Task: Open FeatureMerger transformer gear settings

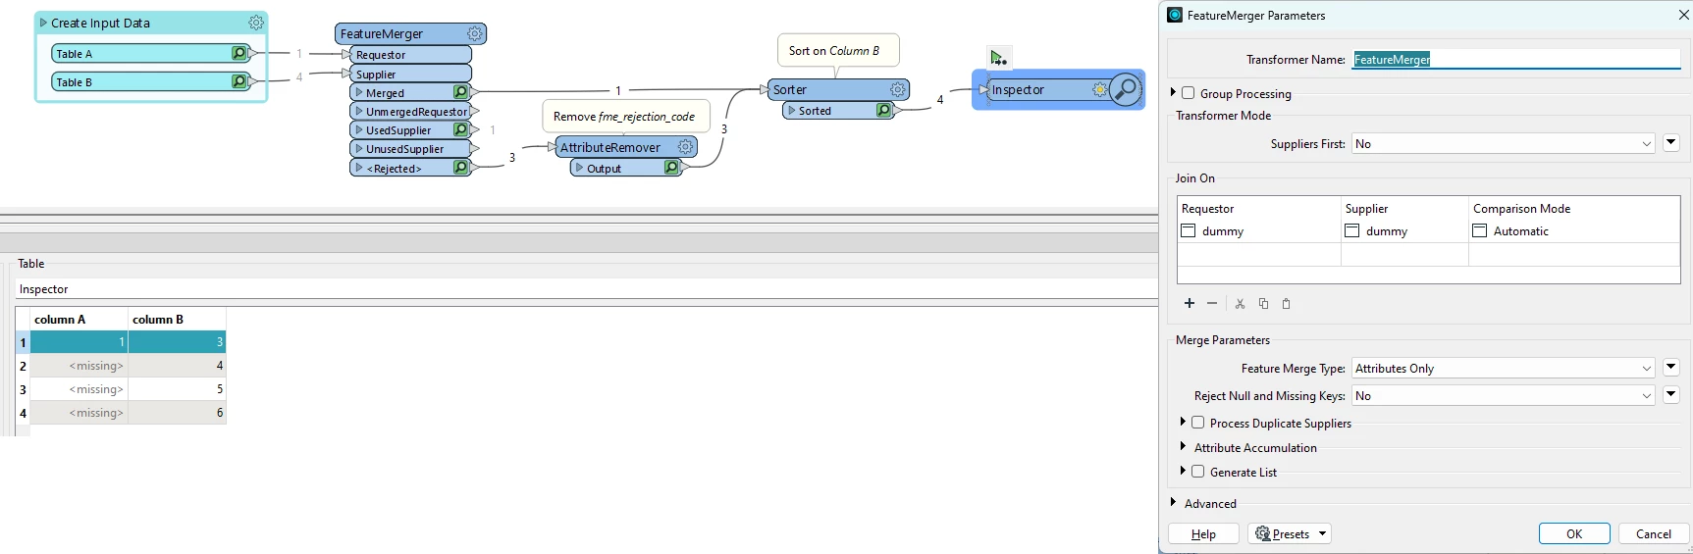Action: click(475, 33)
